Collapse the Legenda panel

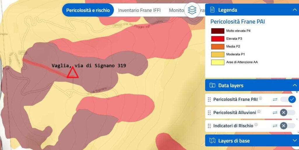294,10
